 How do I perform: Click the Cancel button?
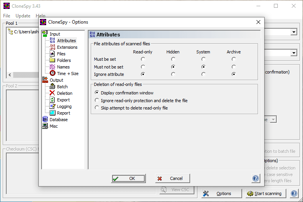click(x=172, y=178)
